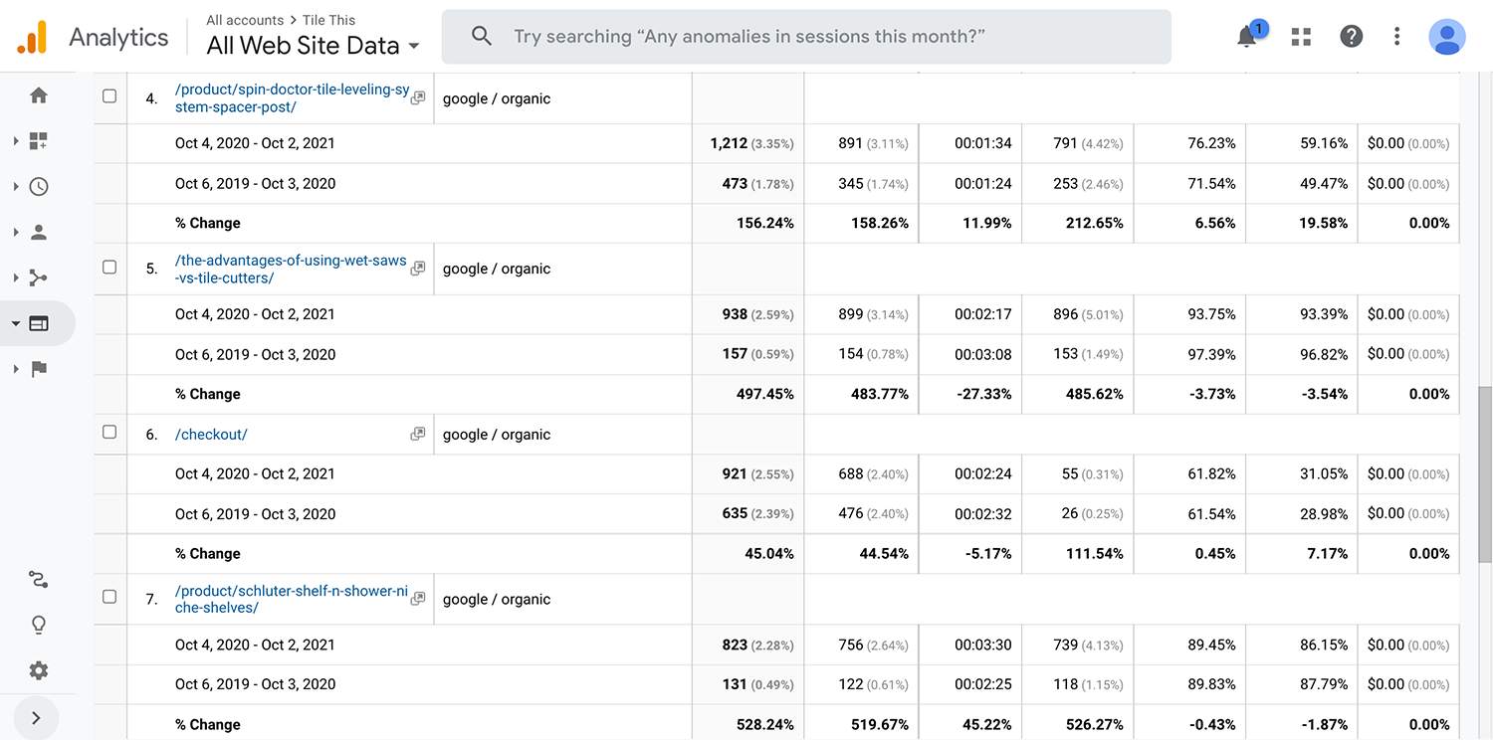1493x740 pixels.
Task: Open the Conversions flag section
Action: click(39, 369)
